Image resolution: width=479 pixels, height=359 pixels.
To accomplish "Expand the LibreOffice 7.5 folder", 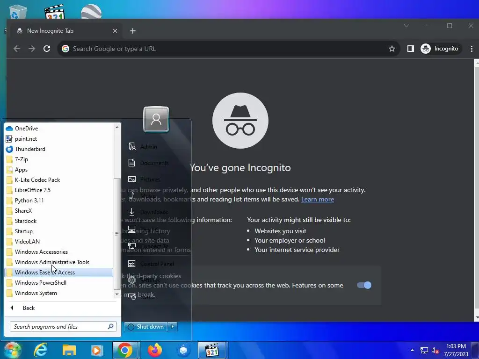I will tap(59, 190).
